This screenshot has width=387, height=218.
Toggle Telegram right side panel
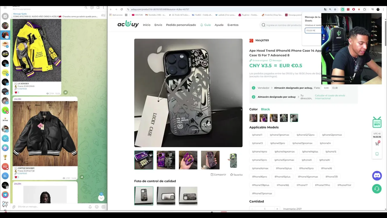pyautogui.click(x=98, y=8)
